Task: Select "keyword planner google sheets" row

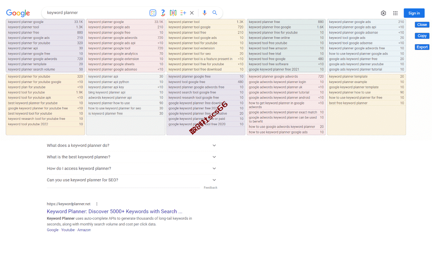Action: (126, 64)
